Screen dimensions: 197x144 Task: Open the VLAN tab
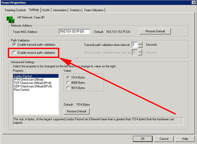point(45,10)
